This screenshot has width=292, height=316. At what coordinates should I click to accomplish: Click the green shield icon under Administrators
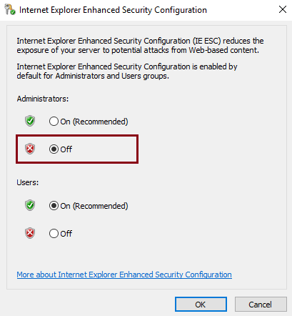pyautogui.click(x=30, y=121)
